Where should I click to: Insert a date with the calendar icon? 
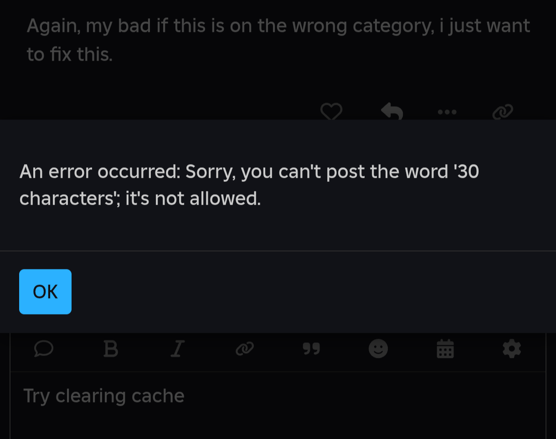coord(445,349)
